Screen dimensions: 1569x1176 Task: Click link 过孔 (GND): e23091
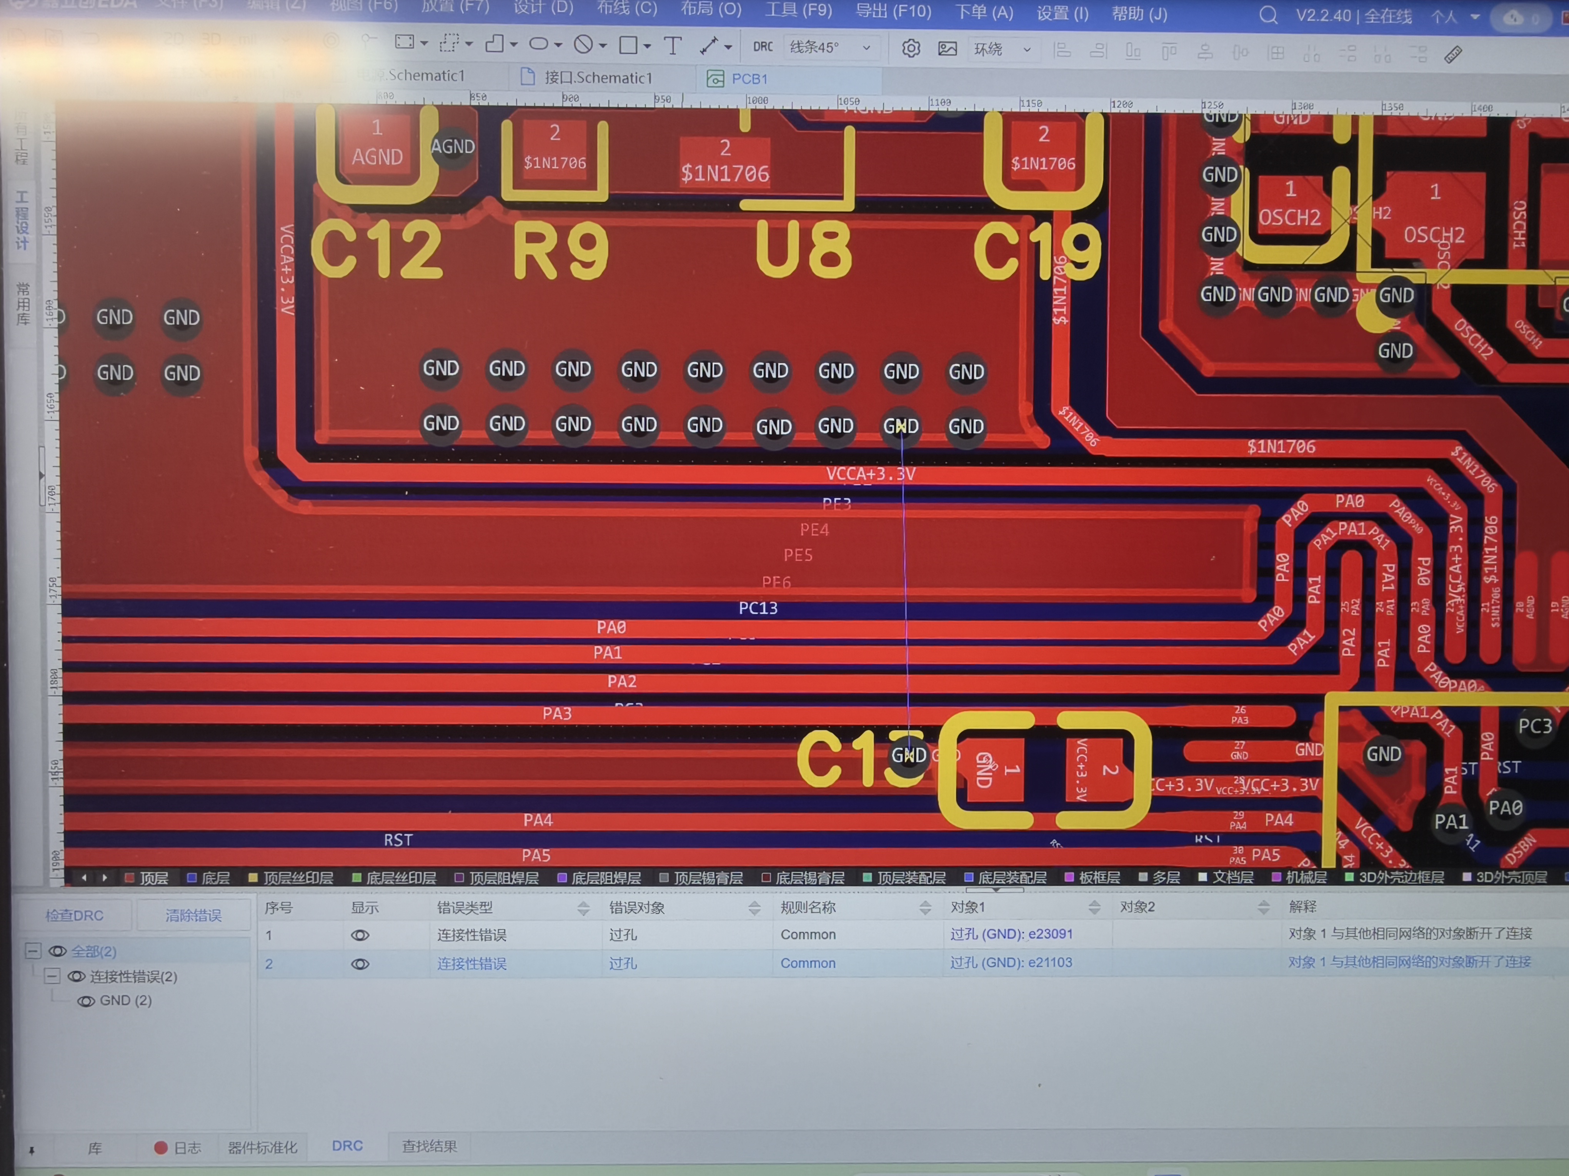(1011, 933)
